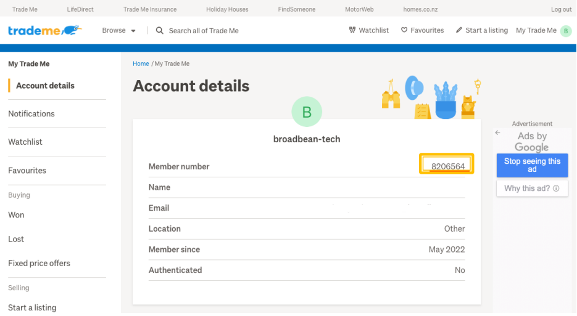
Task: Open Lost in the sidebar
Action: pyautogui.click(x=16, y=239)
